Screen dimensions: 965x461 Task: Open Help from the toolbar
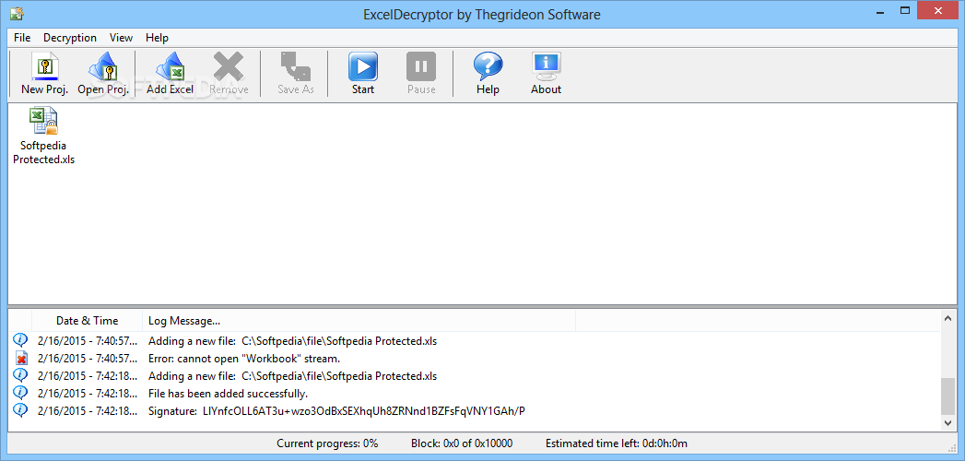click(488, 73)
